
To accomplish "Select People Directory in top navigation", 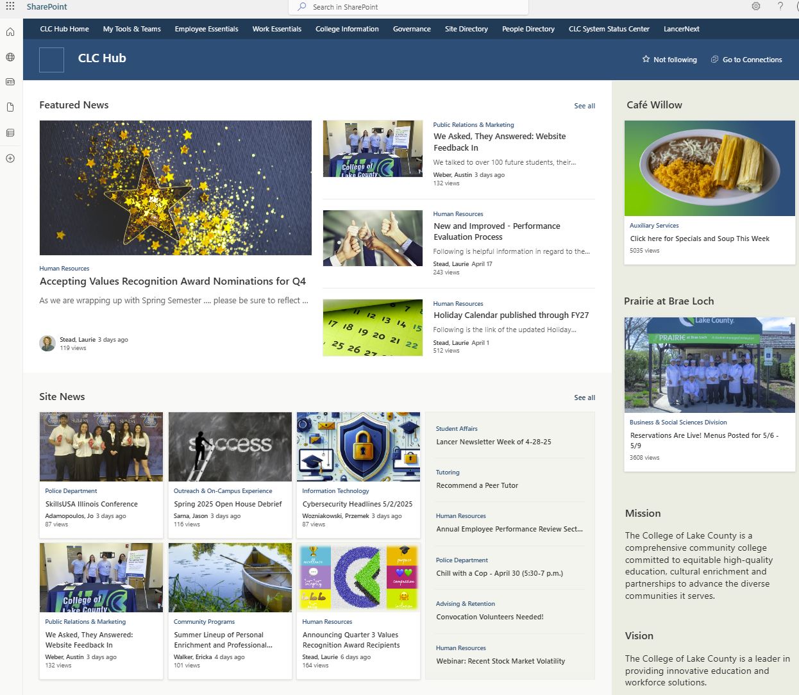I will coord(528,29).
